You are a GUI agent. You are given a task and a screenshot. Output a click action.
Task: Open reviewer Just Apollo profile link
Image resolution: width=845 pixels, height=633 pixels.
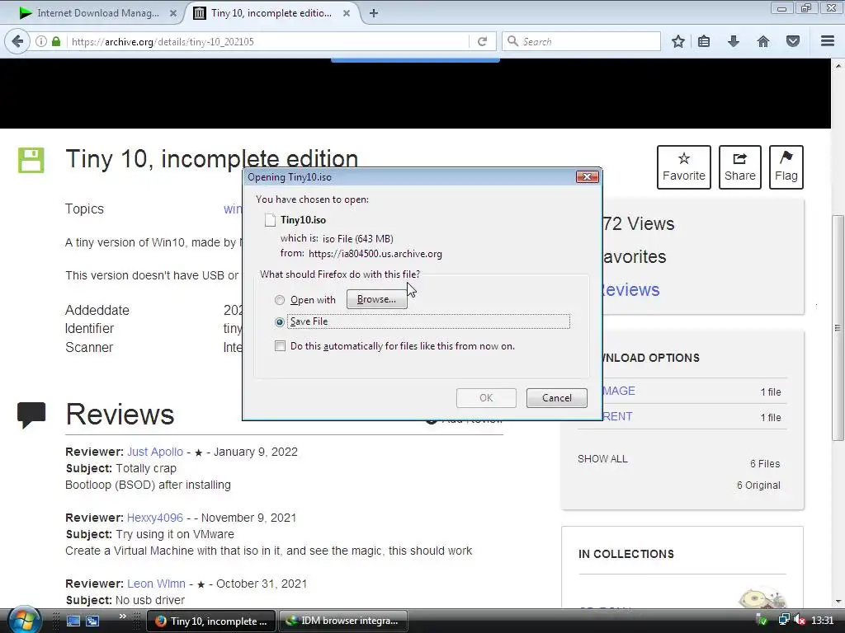[x=155, y=452]
